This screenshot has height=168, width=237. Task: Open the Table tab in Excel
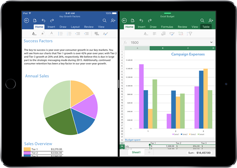coord(206,27)
